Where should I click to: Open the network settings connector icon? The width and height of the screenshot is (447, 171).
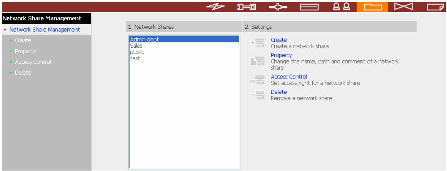point(278,7)
